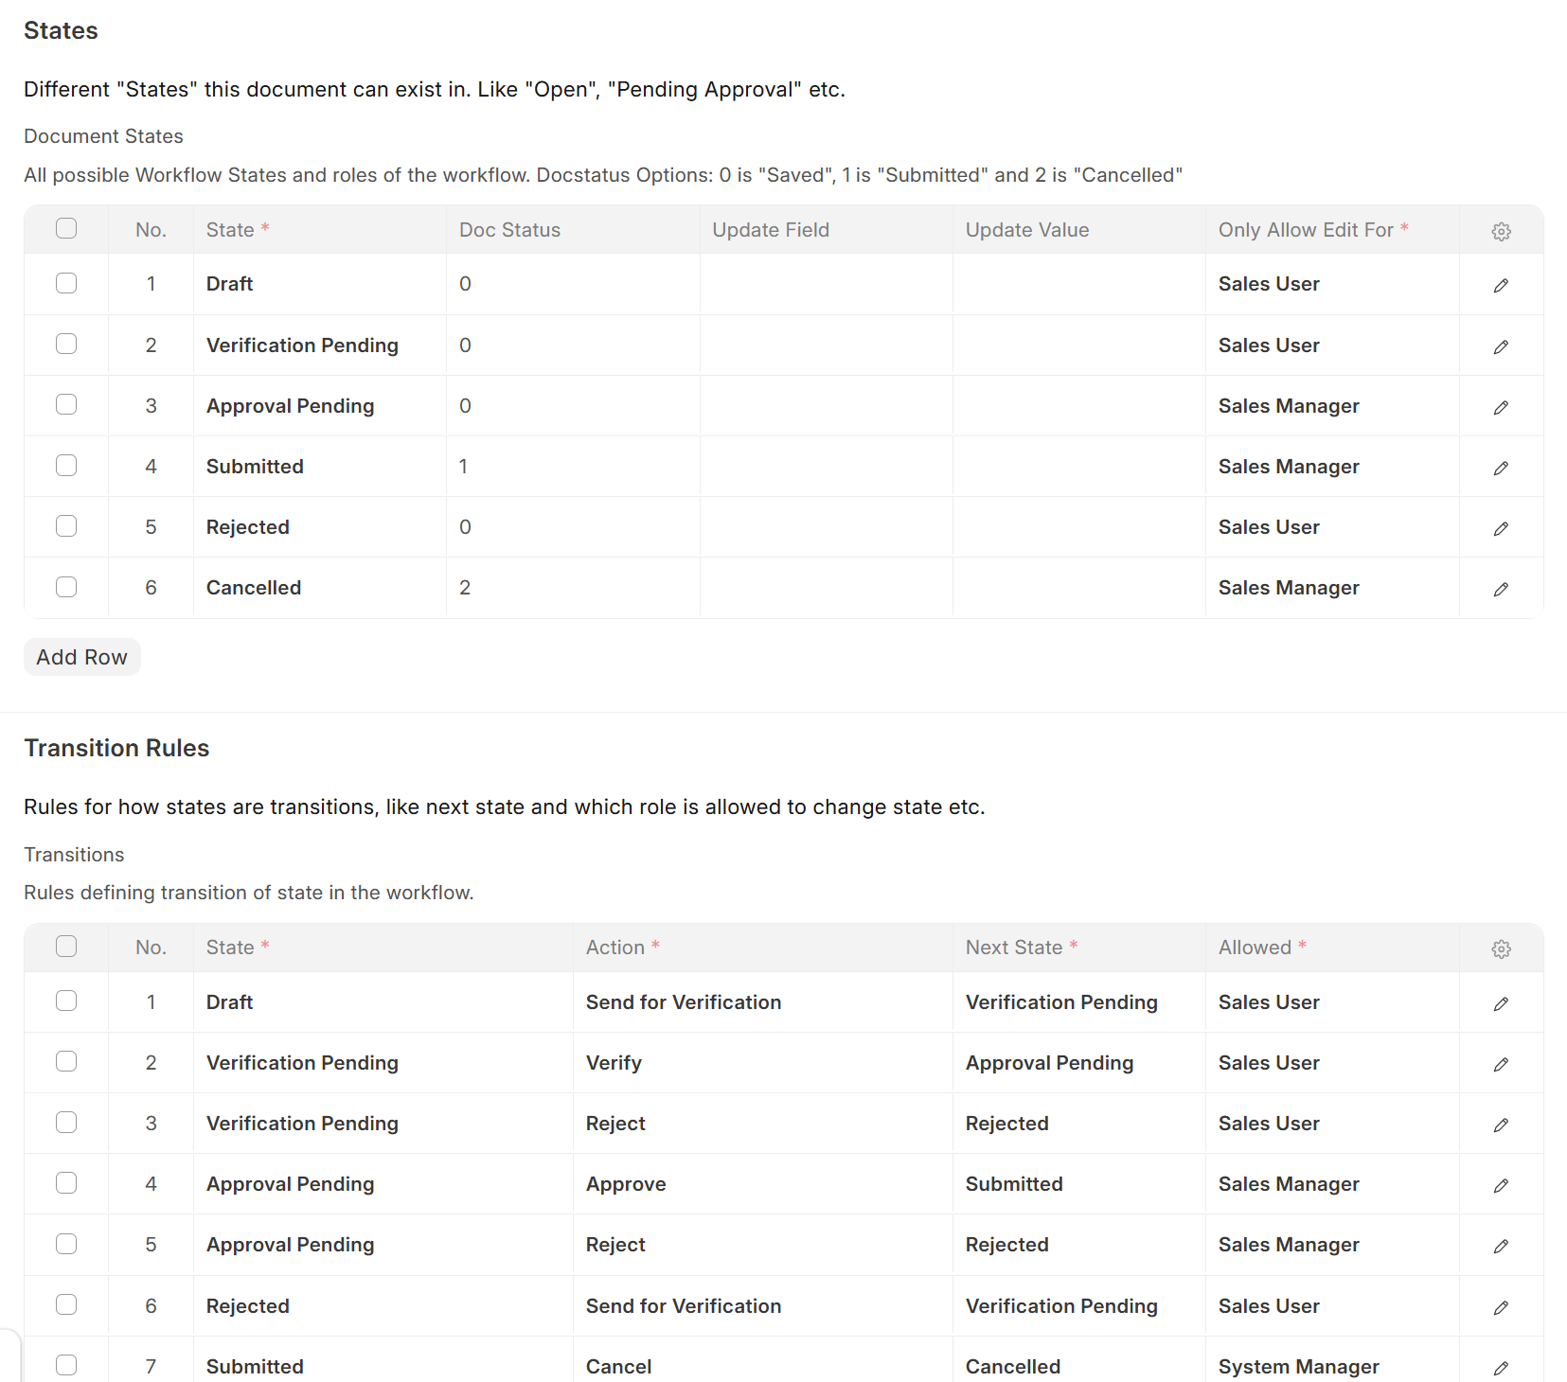Screen dimensions: 1567x1382
Task: Click Update Value cell in Submitted state row
Action: [x=1078, y=467]
